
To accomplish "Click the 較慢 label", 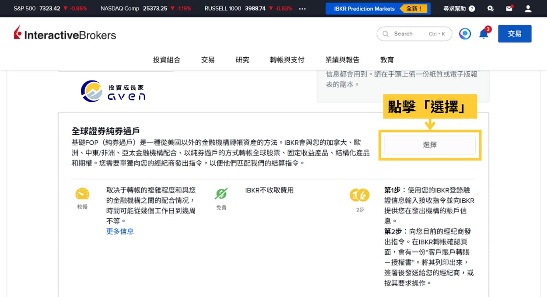I will click(82, 206).
